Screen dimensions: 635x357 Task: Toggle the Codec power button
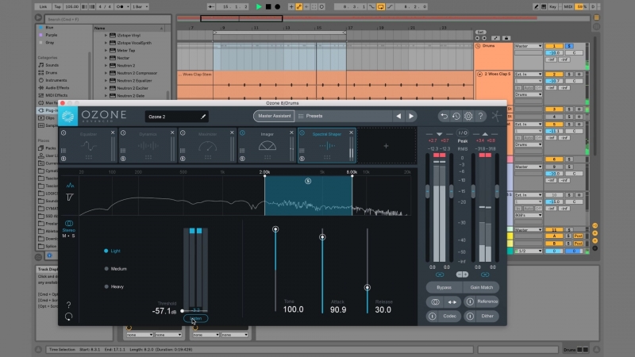432,316
